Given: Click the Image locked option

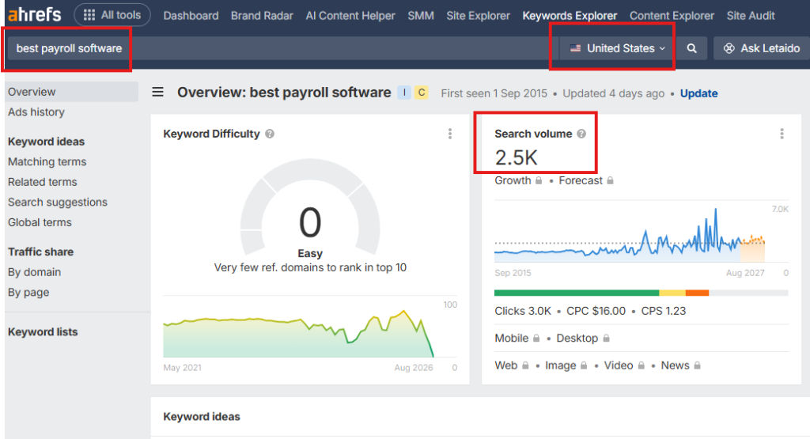Looking at the screenshot, I should 566,365.
